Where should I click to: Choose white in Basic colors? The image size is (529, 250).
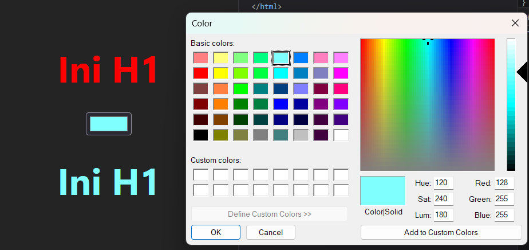[341, 135]
